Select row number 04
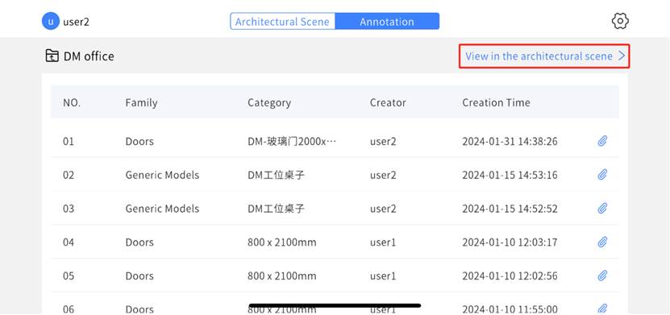This screenshot has height=315, width=670. tap(69, 242)
